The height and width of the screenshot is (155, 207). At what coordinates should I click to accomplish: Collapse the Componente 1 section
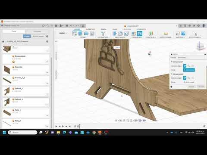pyautogui.click(x=171, y=62)
